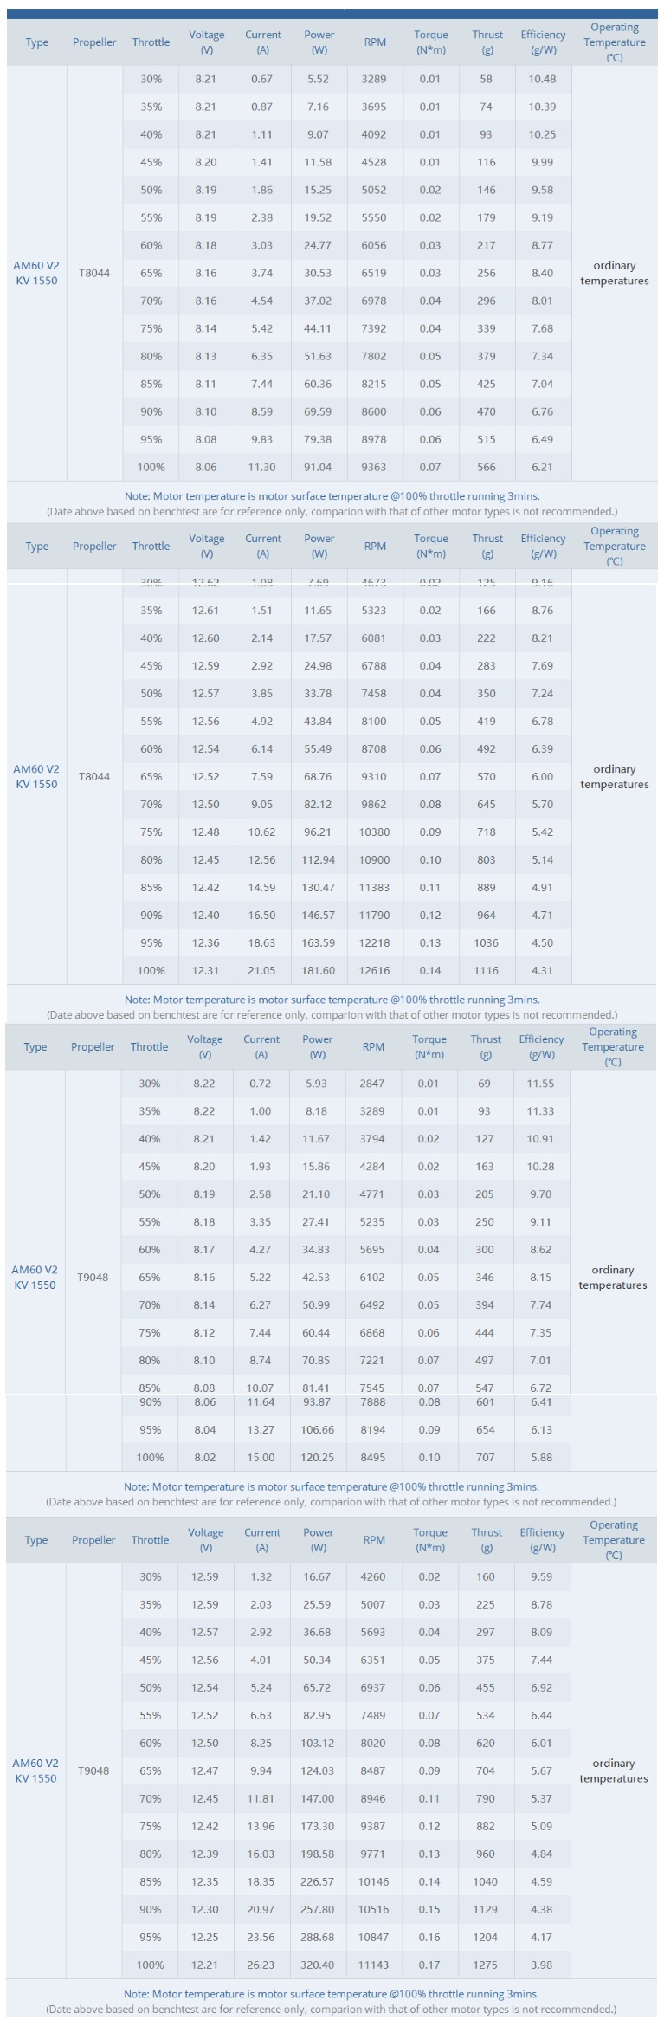Select the current value 21.05
Screen dimensions: 664x2026
[261, 970]
